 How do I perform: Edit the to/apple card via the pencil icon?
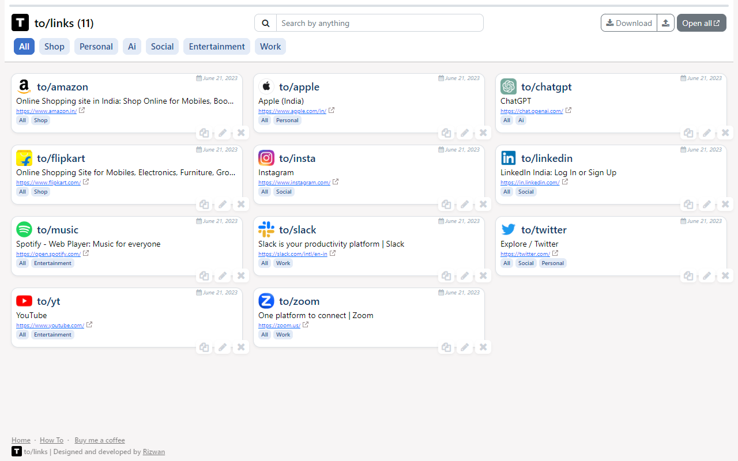pos(465,133)
